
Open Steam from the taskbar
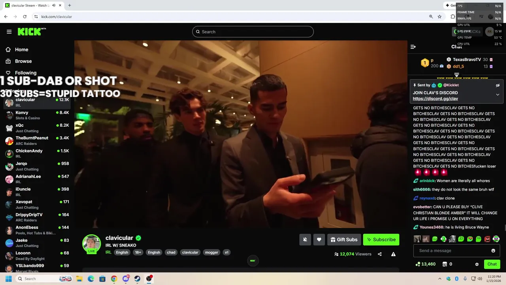click(x=137, y=279)
